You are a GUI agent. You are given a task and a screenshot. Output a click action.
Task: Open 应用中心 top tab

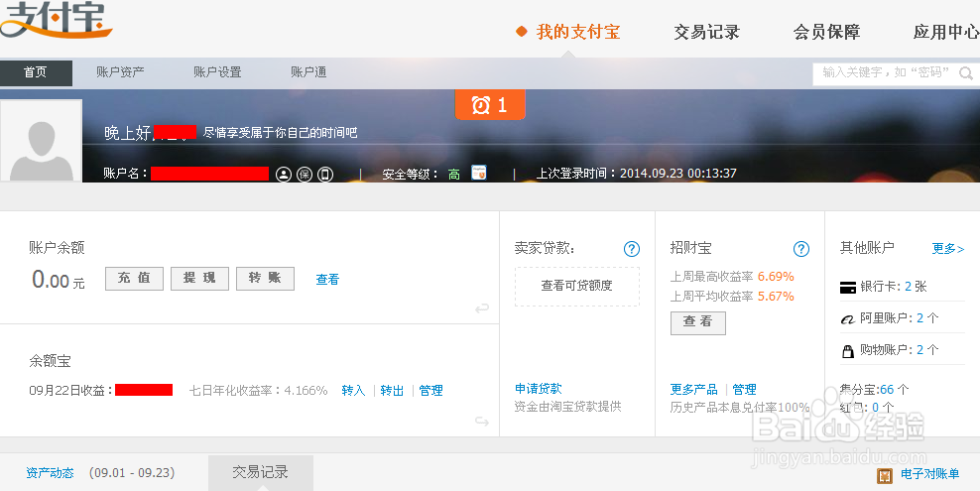coord(946,32)
